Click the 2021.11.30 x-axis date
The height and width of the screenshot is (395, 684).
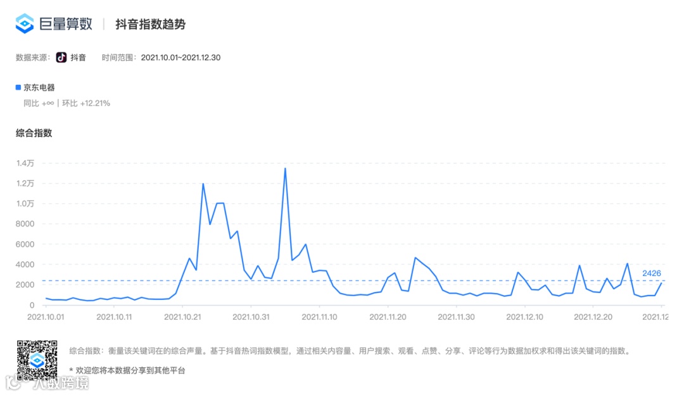point(456,317)
